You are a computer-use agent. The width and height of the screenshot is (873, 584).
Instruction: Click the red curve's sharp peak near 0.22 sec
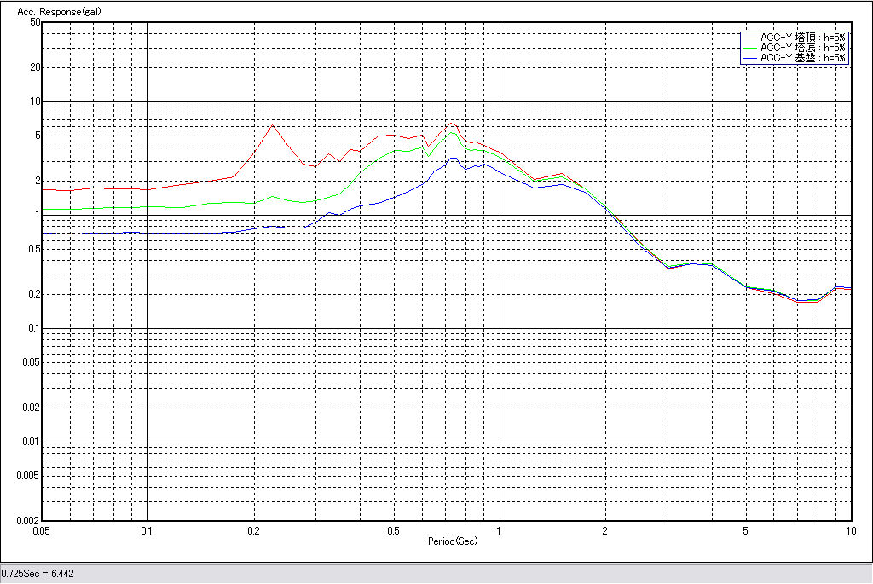pyautogui.click(x=273, y=126)
